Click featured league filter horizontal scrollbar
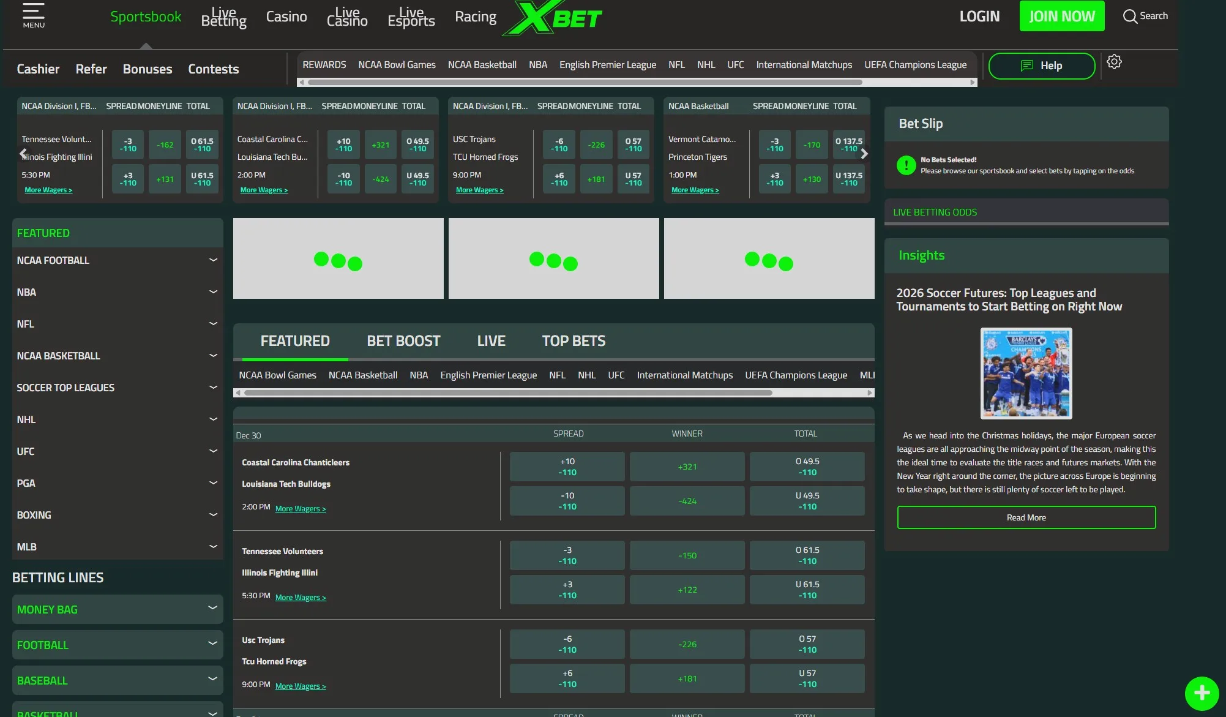The width and height of the screenshot is (1226, 717). [508, 393]
